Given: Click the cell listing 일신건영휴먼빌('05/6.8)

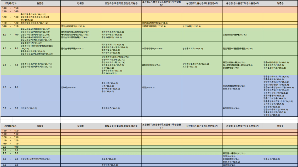Looking at the screenshot, I should click(x=243, y=87).
